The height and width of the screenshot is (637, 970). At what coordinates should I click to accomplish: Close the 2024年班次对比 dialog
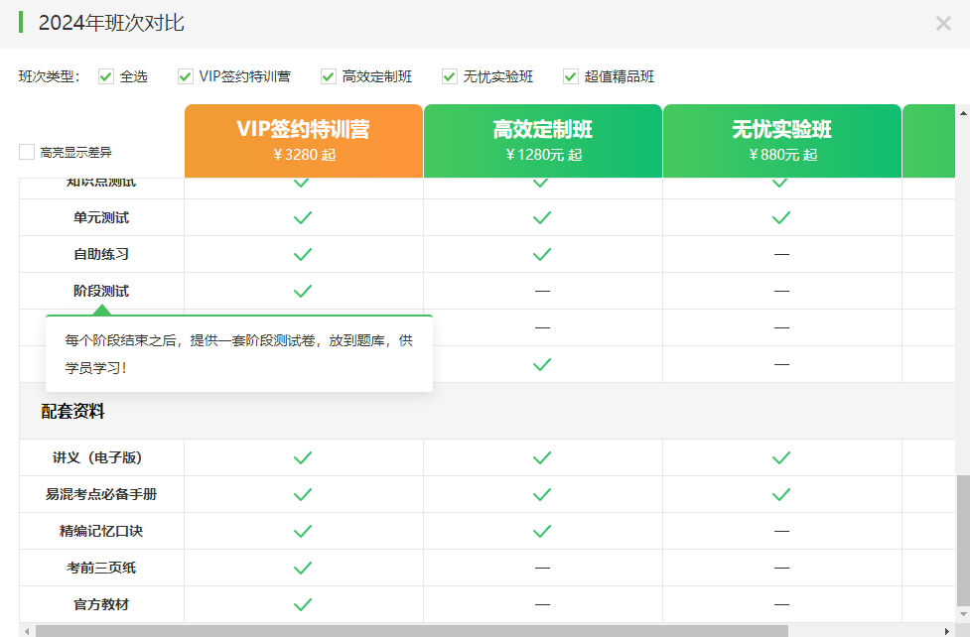[942, 24]
